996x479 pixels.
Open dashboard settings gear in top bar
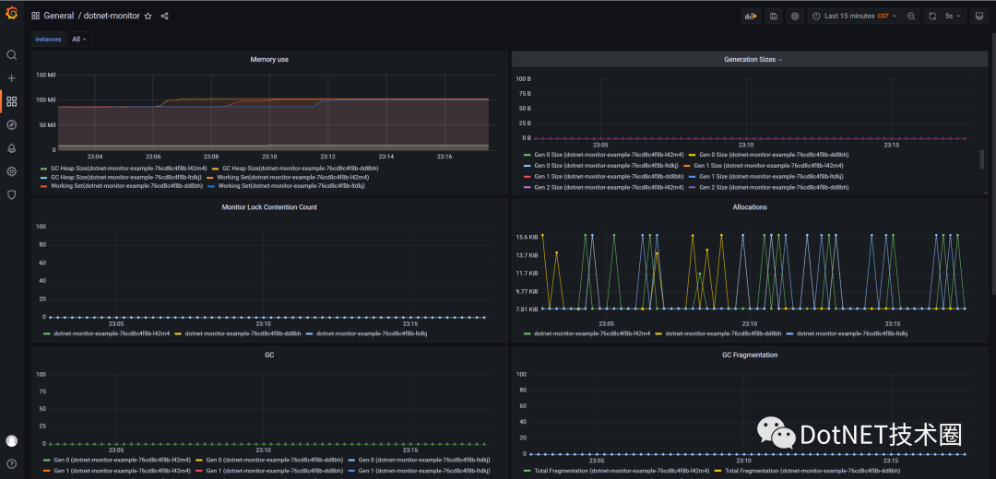(x=795, y=16)
